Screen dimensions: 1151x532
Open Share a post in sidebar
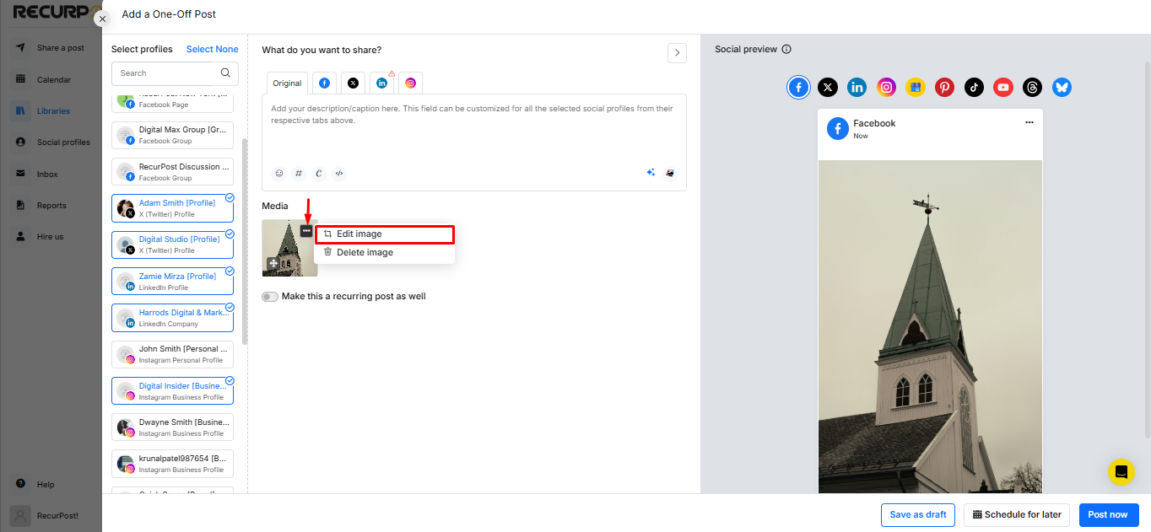(52, 48)
